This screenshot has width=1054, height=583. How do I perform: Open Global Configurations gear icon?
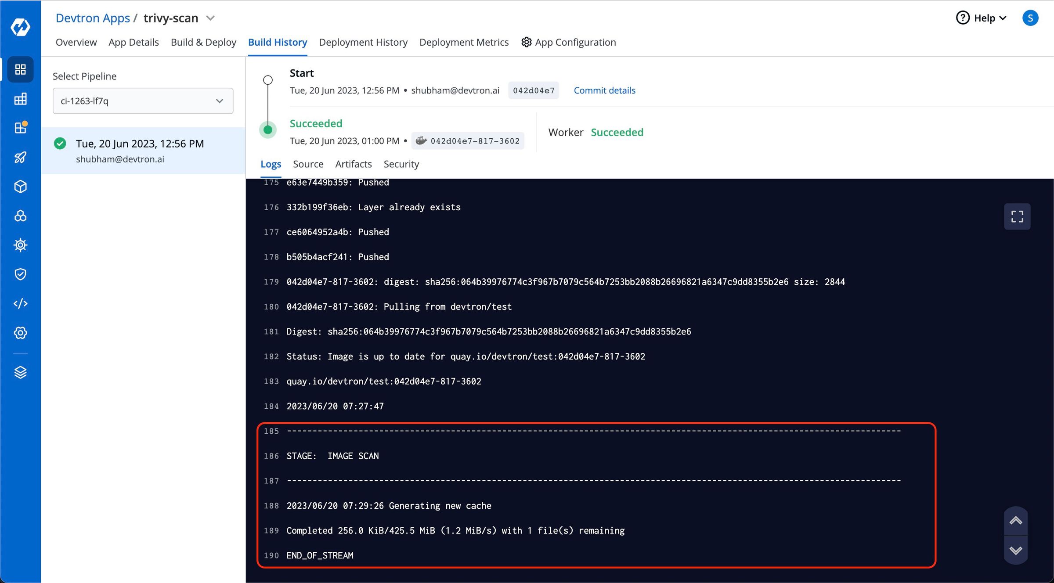[x=20, y=333]
